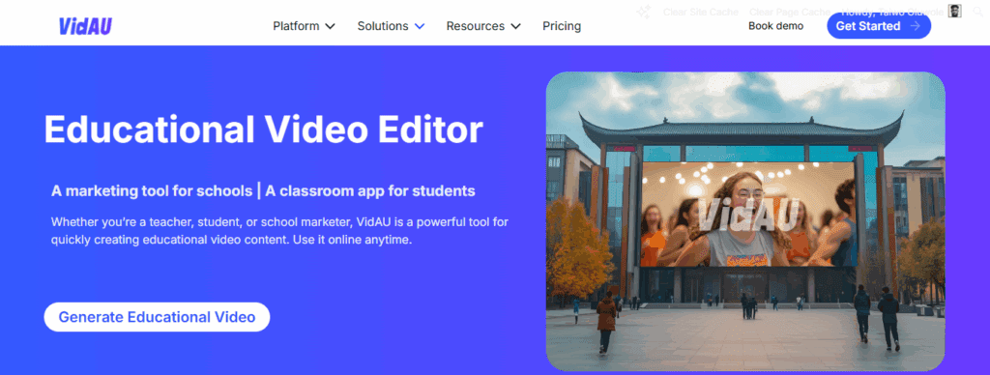This screenshot has height=375, width=990.
Task: Click the VidAU logo in the header
Action: [x=85, y=25]
